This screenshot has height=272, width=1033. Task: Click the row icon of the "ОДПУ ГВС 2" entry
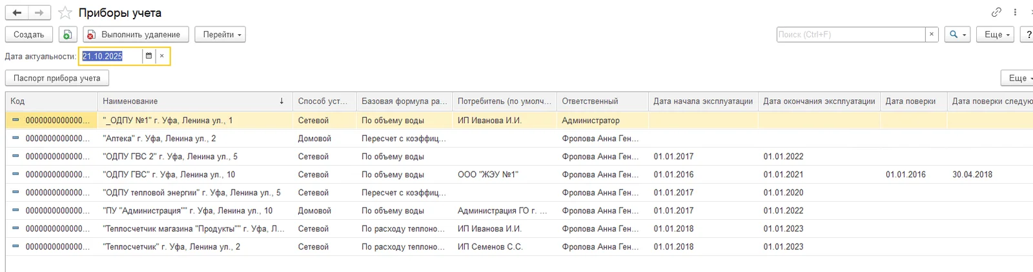[15, 156]
